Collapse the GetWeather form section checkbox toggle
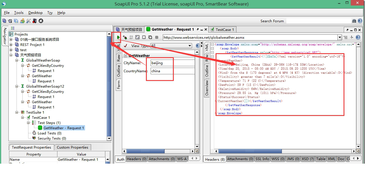Screen dimensions: 365x170 pos(125,56)
